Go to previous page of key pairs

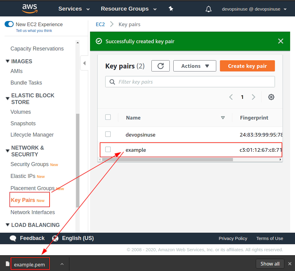(231, 97)
